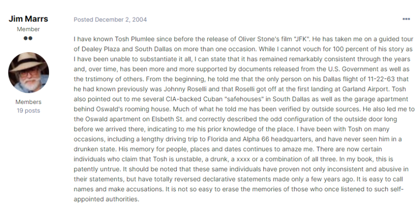Image resolution: width=420 pixels, height=210 pixels.
Task: Click the name Tosh Plumlee in first line
Action: [x=133, y=39]
